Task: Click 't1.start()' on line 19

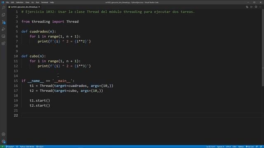Action: click(40, 100)
